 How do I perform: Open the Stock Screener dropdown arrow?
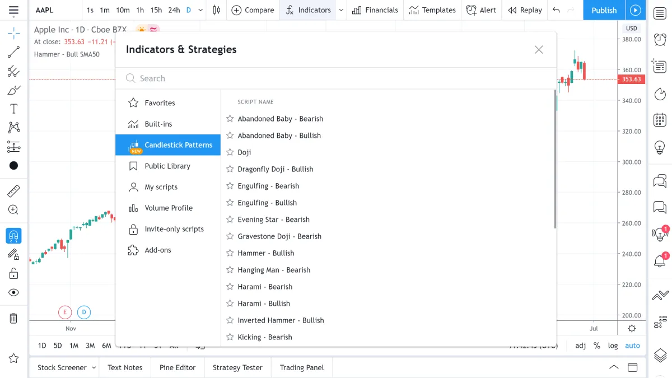[x=94, y=368]
